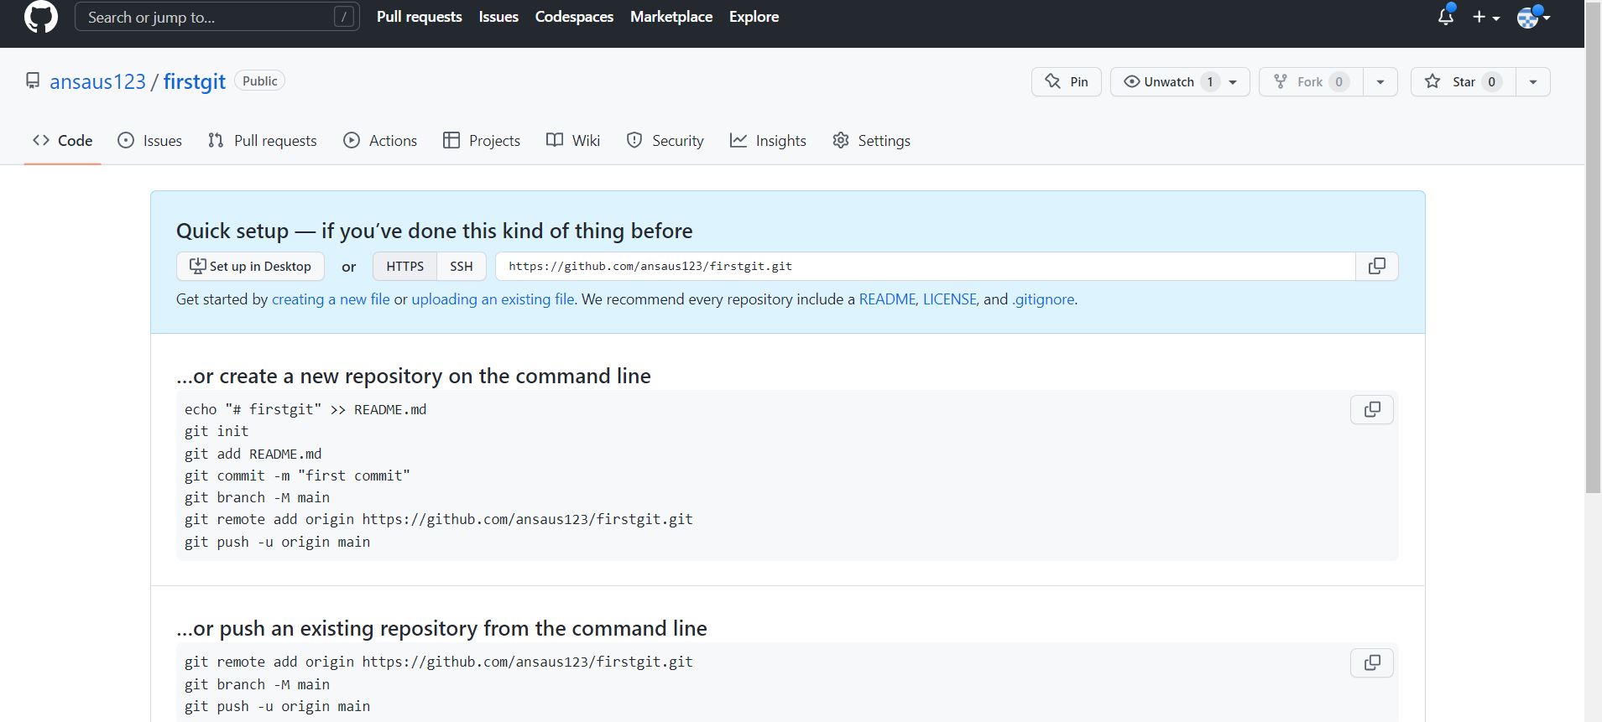Select the SSH protocol toggle
The height and width of the screenshot is (722, 1602).
pos(462,266)
